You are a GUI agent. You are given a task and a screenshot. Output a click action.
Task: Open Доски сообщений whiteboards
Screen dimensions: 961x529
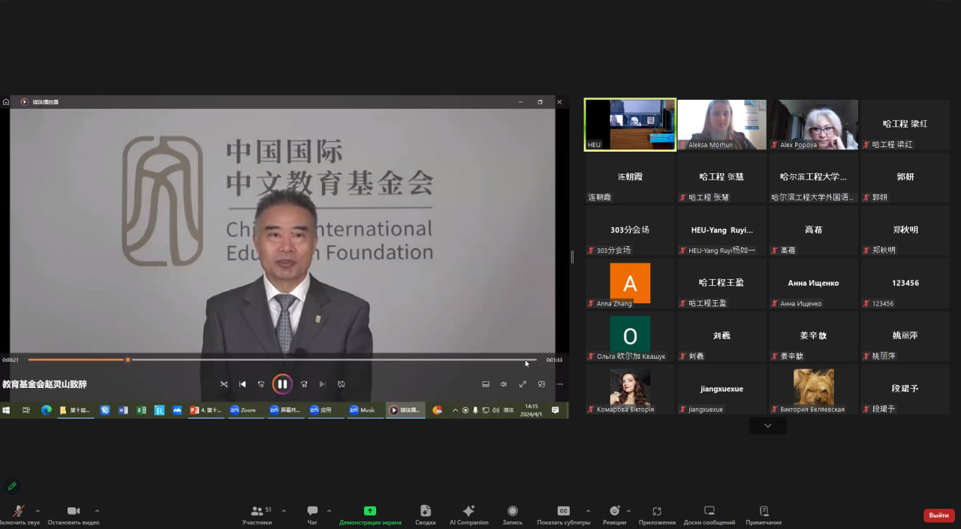(x=709, y=513)
